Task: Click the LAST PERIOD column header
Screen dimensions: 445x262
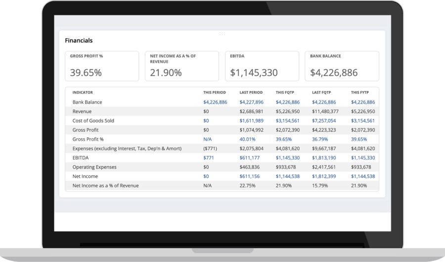Action: pyautogui.click(x=251, y=92)
